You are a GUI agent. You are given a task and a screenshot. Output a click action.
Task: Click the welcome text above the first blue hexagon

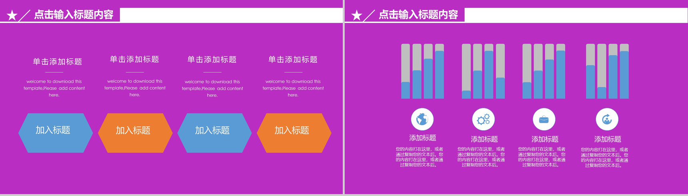(x=54, y=88)
